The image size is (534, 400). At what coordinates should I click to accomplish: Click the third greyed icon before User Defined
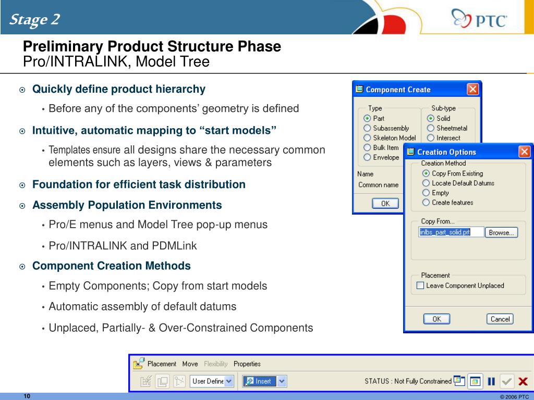179,381
